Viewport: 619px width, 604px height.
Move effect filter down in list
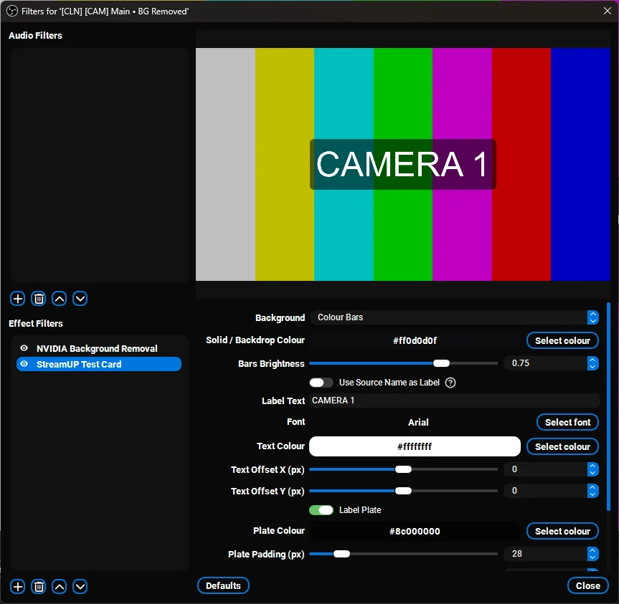click(x=80, y=586)
